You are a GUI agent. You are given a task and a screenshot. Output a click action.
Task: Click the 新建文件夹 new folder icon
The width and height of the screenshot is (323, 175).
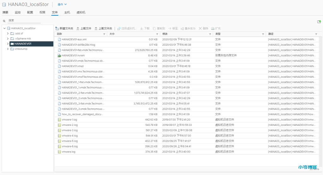pos(57,28)
